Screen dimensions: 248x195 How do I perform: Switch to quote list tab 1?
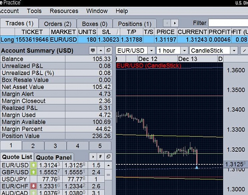(x=11, y=145)
